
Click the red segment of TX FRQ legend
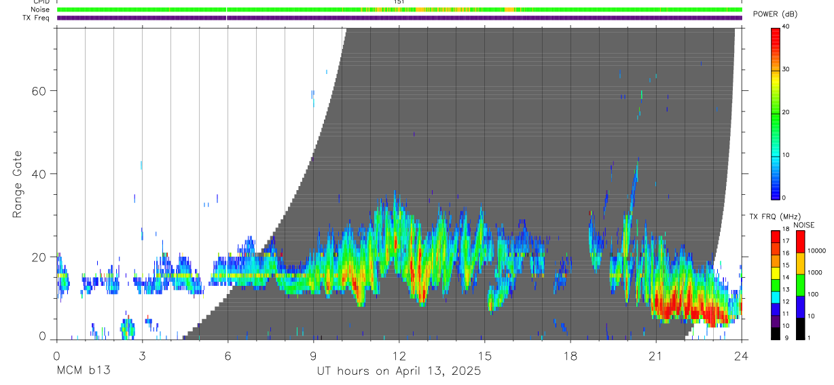(x=776, y=237)
